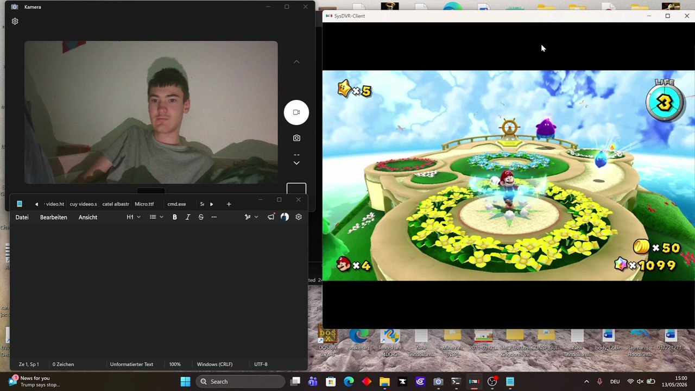
Task: Open Task View on taskbar
Action: point(295,382)
